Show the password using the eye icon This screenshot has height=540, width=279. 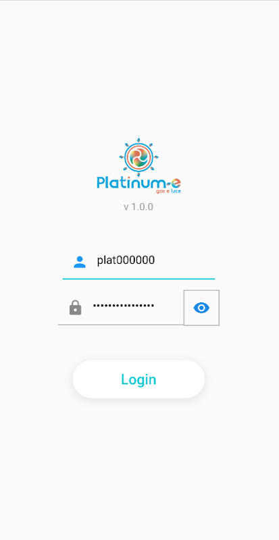201,308
